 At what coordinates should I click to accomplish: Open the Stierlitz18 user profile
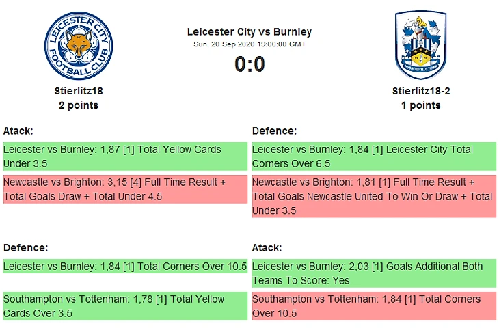(78, 90)
